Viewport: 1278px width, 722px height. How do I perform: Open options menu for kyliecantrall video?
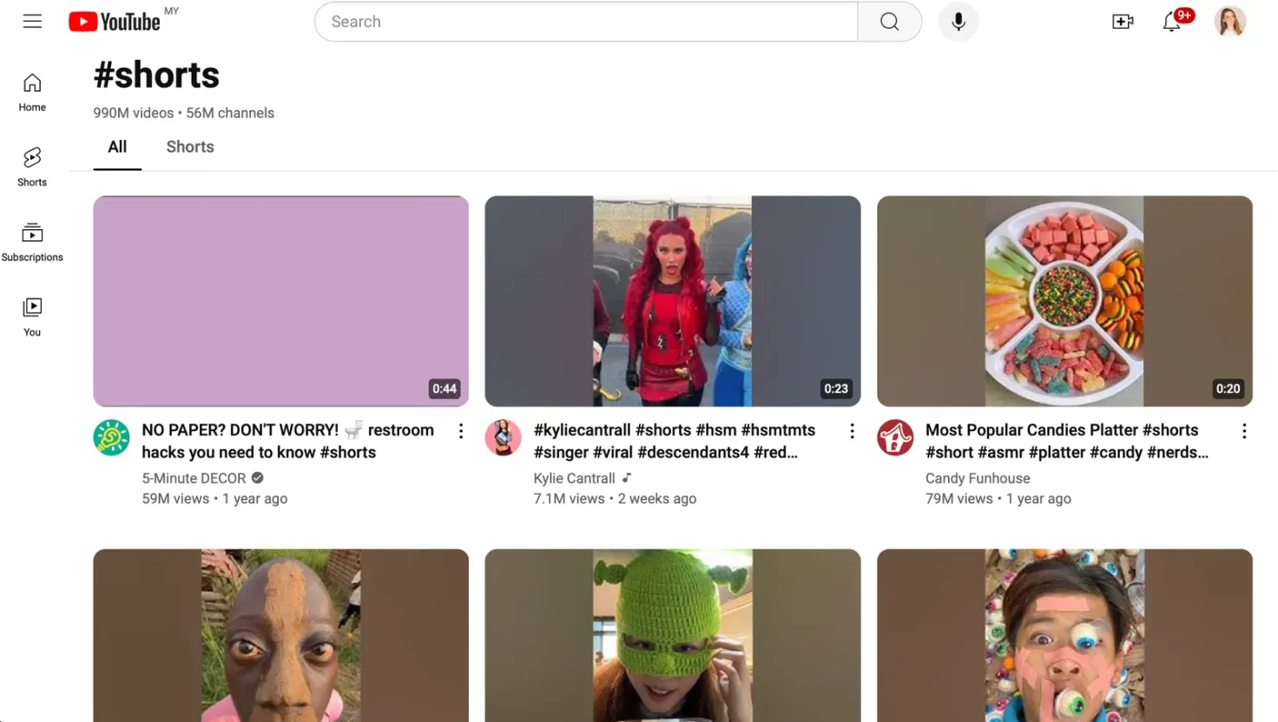pyautogui.click(x=852, y=431)
